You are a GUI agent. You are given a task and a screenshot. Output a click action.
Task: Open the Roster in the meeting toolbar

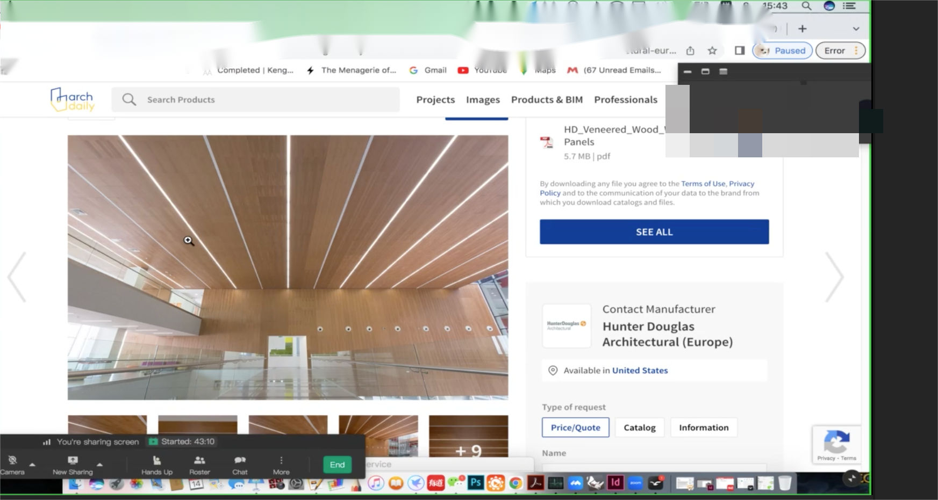click(x=199, y=465)
